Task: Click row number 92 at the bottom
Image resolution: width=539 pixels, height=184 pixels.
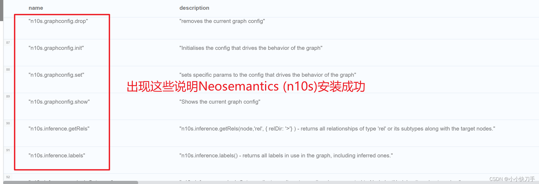Action: [x=8, y=177]
